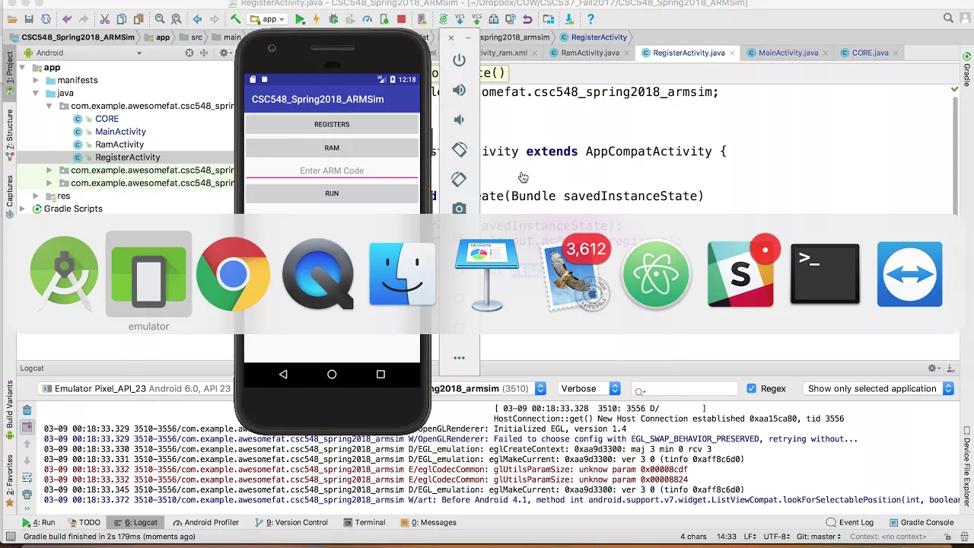Click the Undo arrow icon in toolbar
The width and height of the screenshot is (974, 548).
(x=67, y=19)
